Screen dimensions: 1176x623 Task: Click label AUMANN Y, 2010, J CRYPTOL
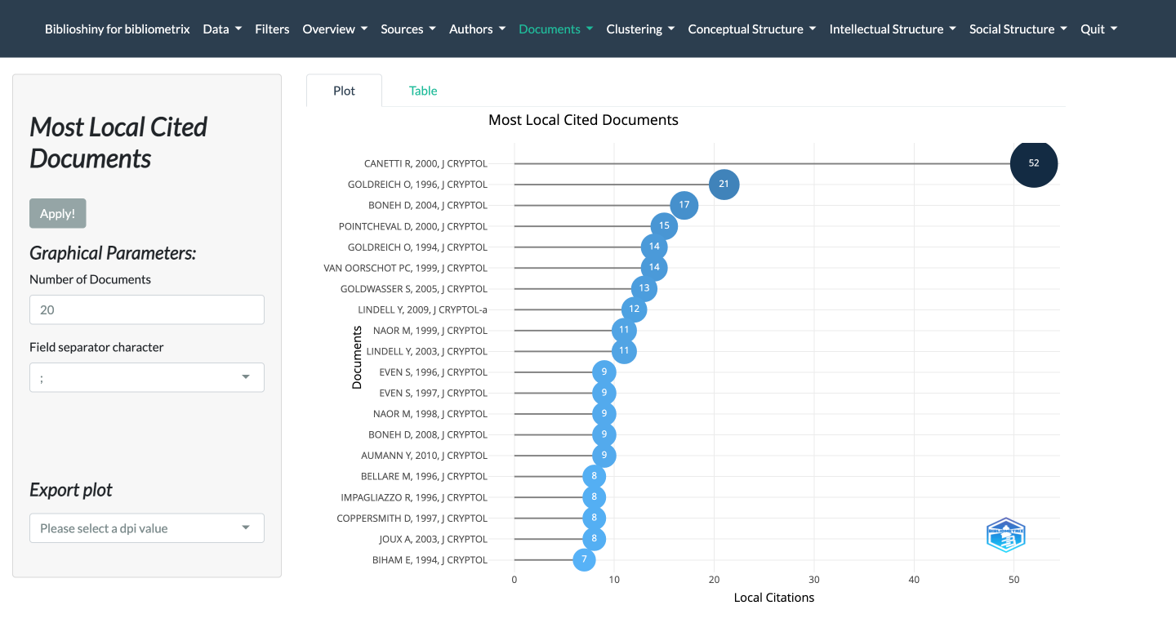tap(425, 455)
